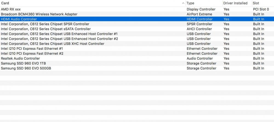Click the Driver Installed column header
The image size is (274, 122).
click(x=237, y=3)
